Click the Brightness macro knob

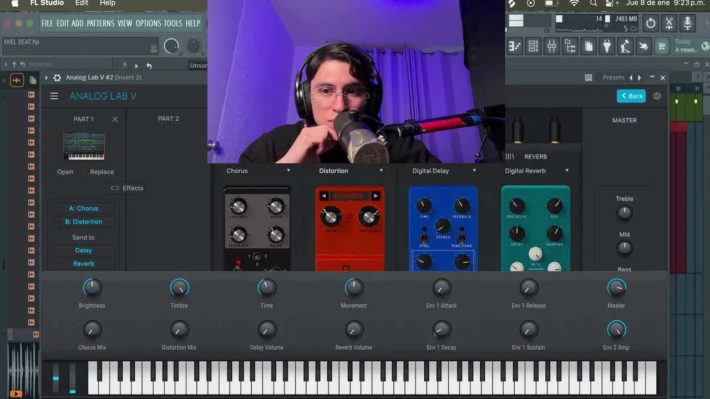pos(92,288)
